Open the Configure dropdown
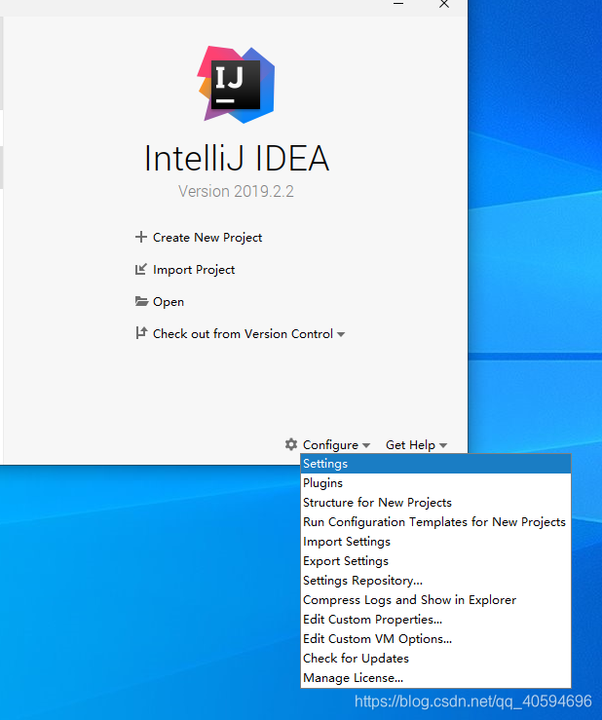The height and width of the screenshot is (720, 602). point(336,445)
